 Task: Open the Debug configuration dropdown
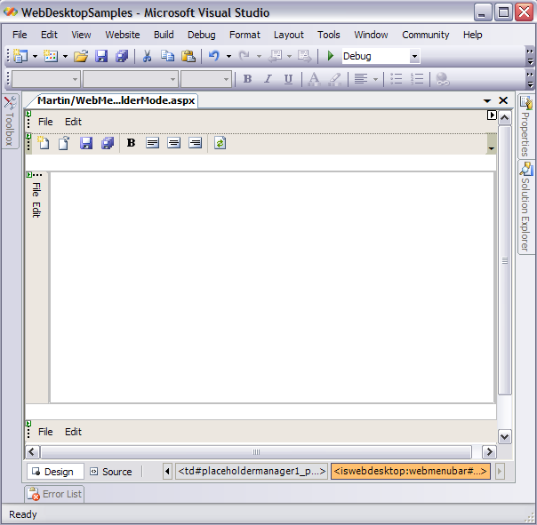[x=414, y=56]
